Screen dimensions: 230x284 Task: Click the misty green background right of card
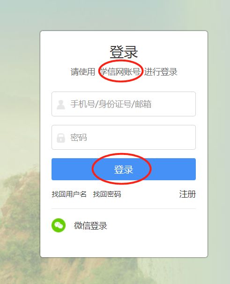219,127
